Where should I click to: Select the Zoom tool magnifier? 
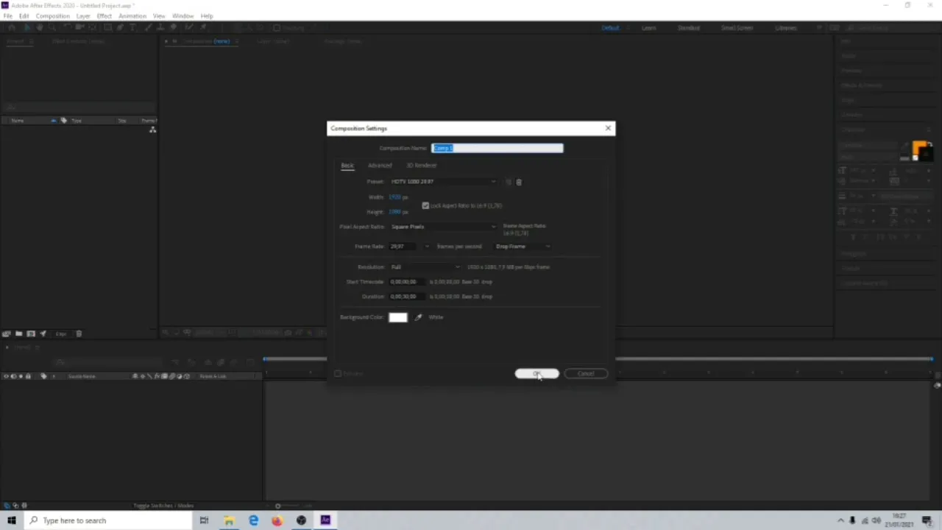point(51,28)
